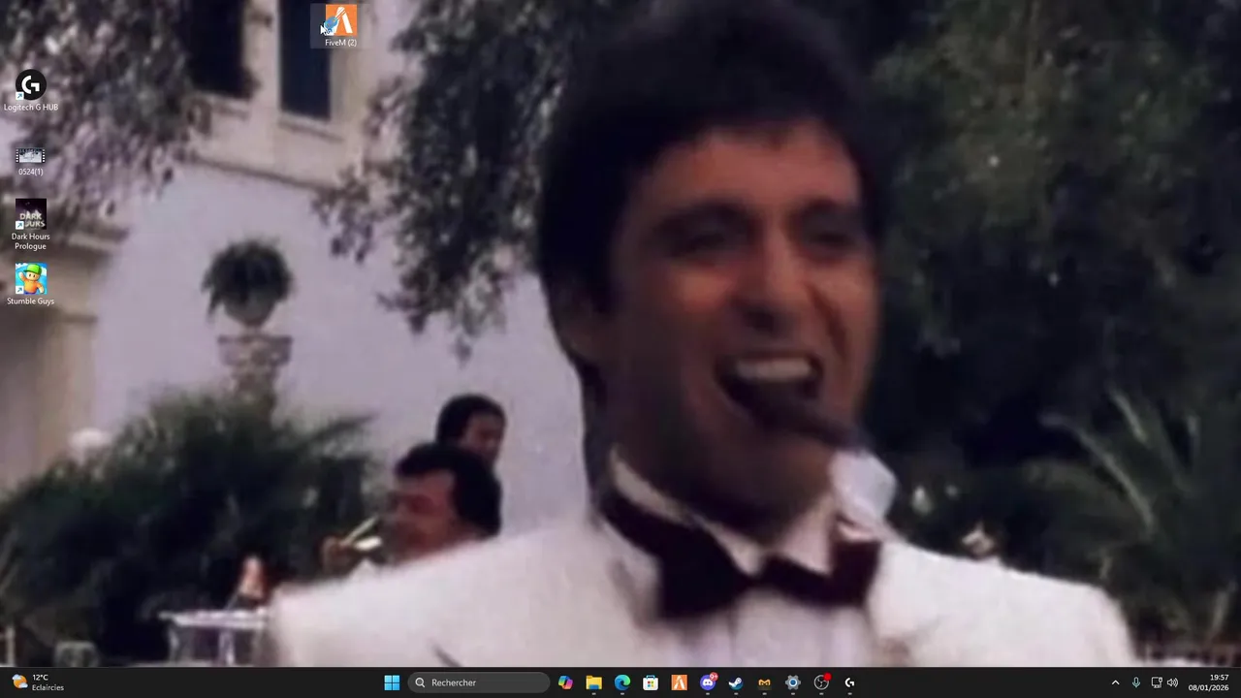Open Dark Hours Prologue desktop shortcut

[x=31, y=226]
